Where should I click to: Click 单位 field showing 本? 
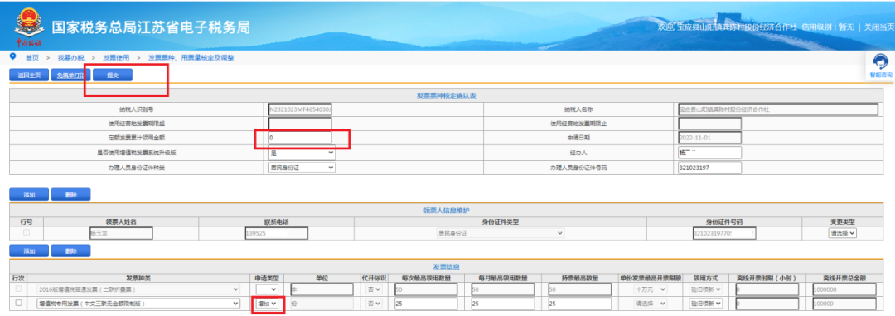[322, 289]
